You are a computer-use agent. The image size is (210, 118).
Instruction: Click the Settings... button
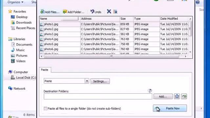pos(100,81)
